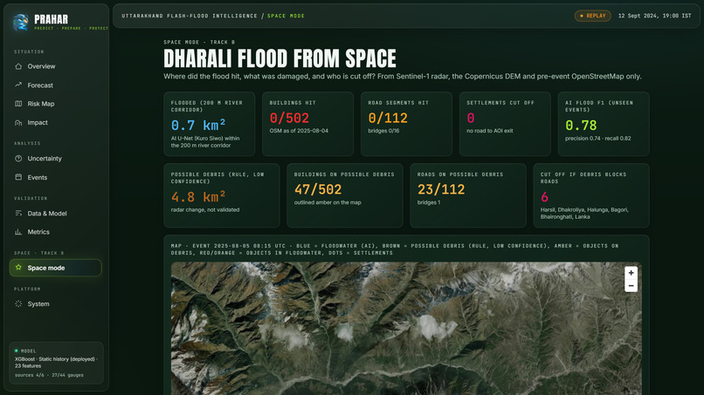Click the satellite map view

[406, 328]
